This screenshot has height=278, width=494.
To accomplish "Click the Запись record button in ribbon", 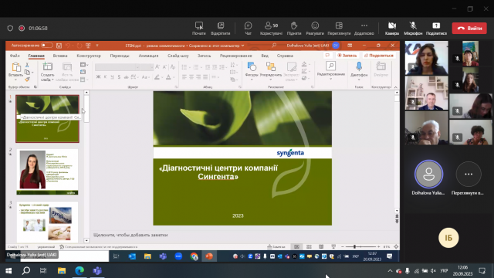I will (x=347, y=56).
